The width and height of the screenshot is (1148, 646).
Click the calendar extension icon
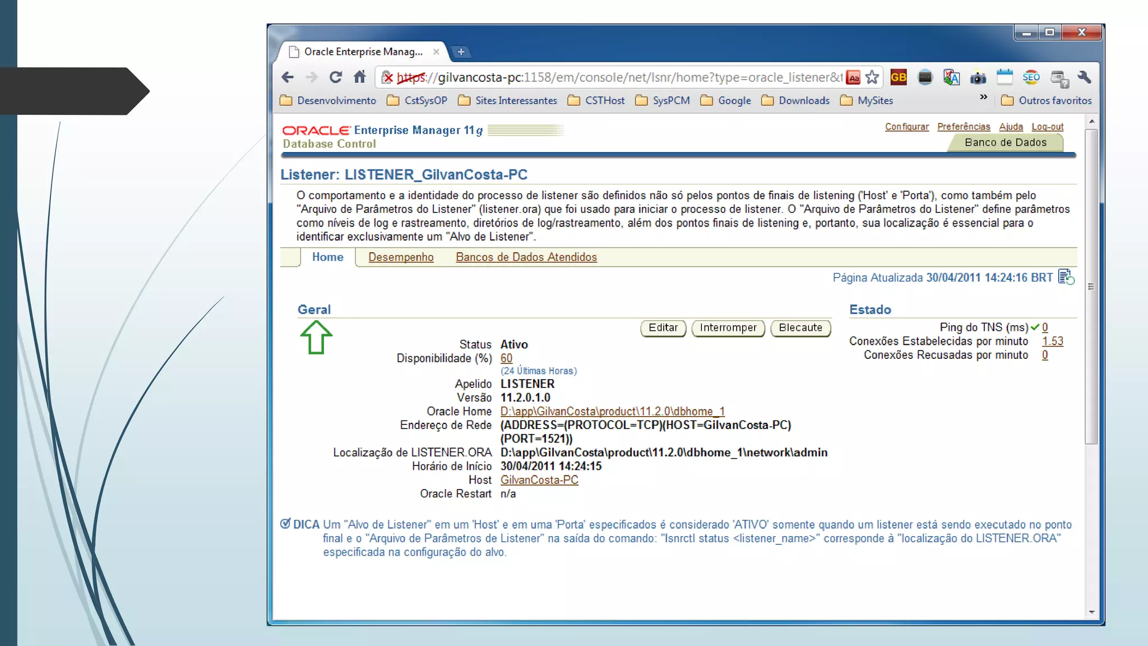[x=1004, y=77]
